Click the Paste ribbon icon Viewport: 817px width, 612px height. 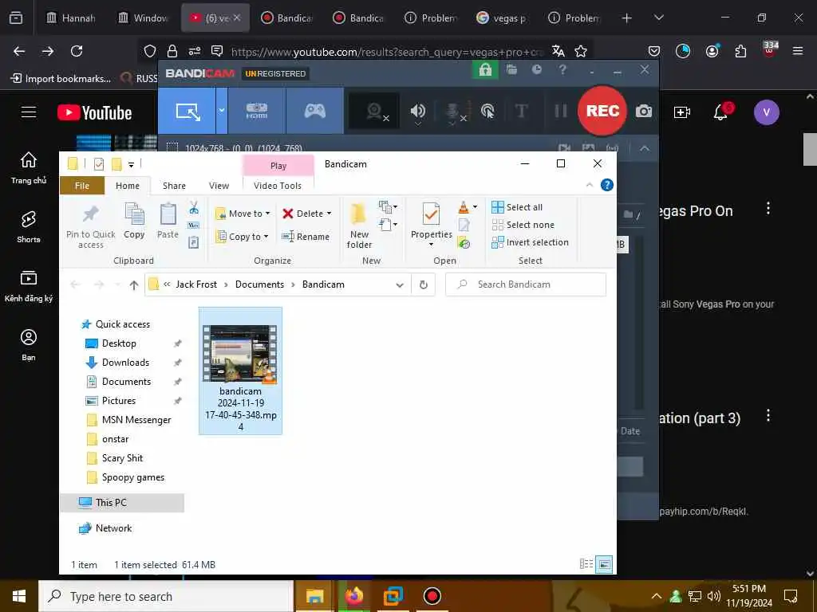coord(168,222)
